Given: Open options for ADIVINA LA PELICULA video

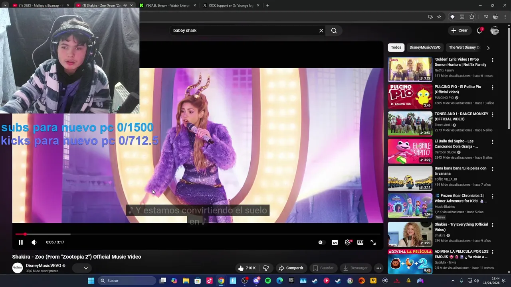Looking at the screenshot, I should click(x=492, y=252).
